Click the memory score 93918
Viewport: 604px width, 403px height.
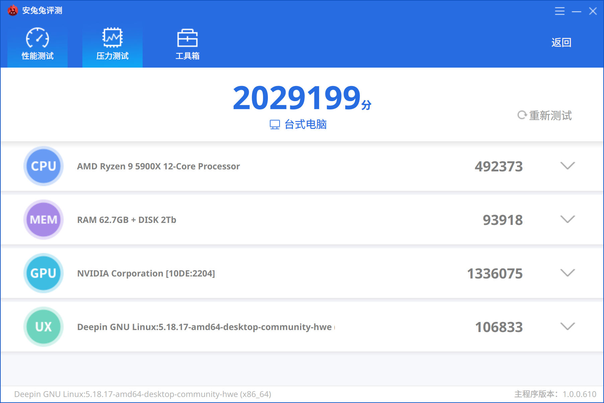[503, 220]
